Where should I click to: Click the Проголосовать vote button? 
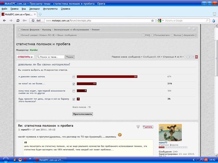(82, 114)
